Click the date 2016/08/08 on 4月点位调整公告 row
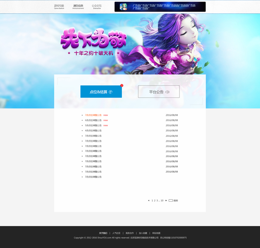This screenshot has width=260, height=248. pos(172,131)
